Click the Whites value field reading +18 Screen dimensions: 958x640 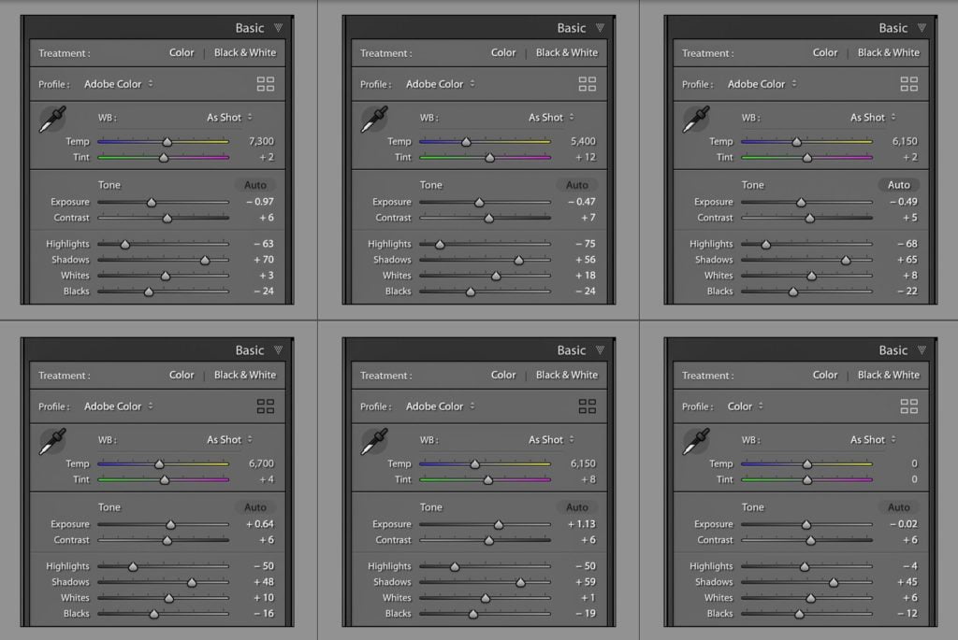point(586,276)
